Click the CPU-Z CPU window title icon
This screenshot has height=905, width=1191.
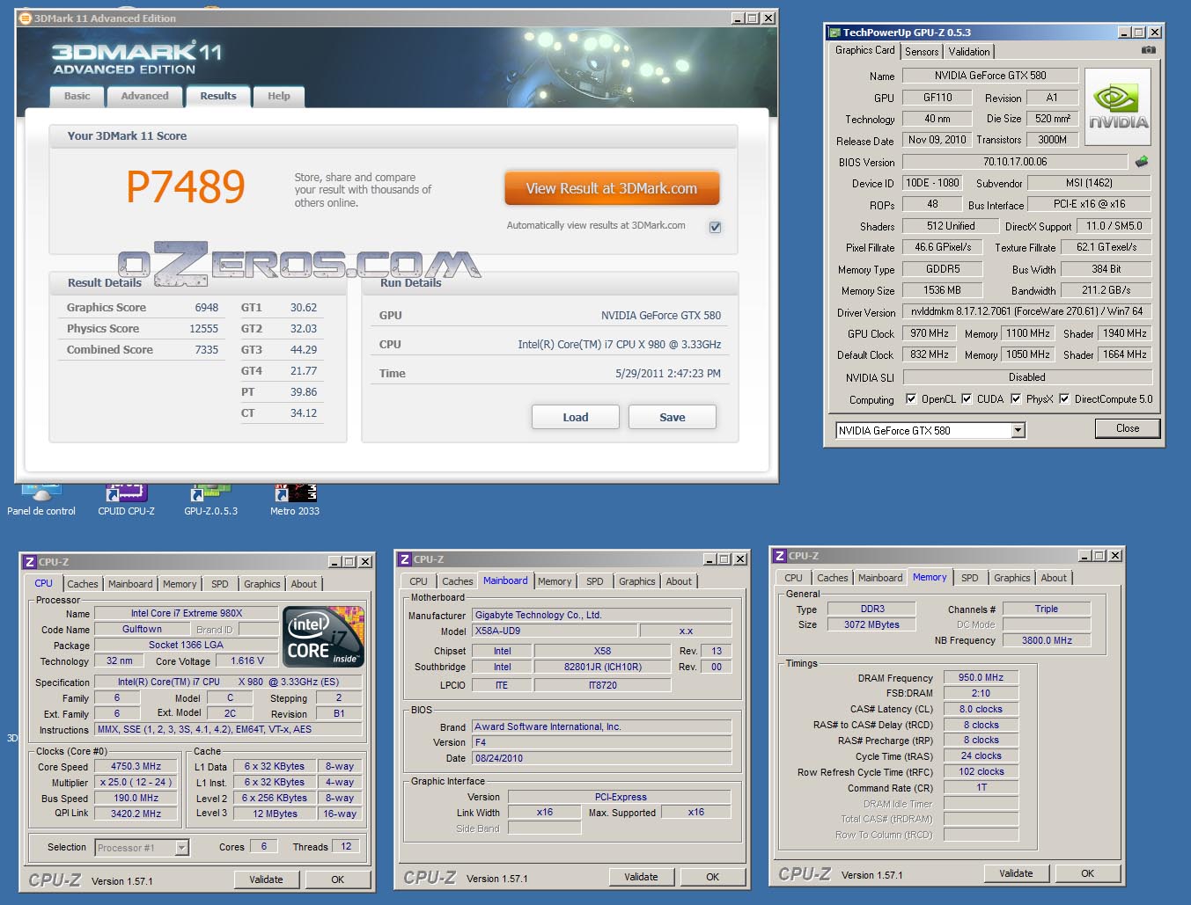click(29, 562)
